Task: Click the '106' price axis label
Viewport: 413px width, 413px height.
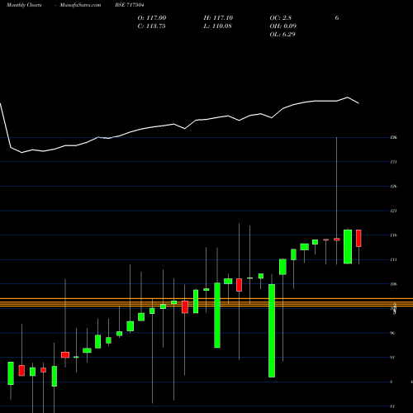Action: (x=393, y=284)
